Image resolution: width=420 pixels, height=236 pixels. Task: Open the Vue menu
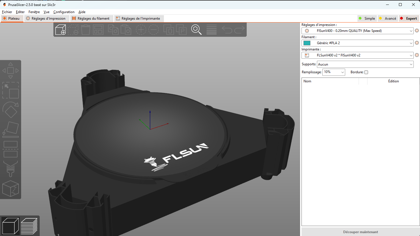(47, 12)
